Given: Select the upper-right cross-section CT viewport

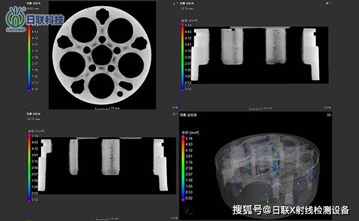Looking at the screenshot, I should (x=260, y=55).
